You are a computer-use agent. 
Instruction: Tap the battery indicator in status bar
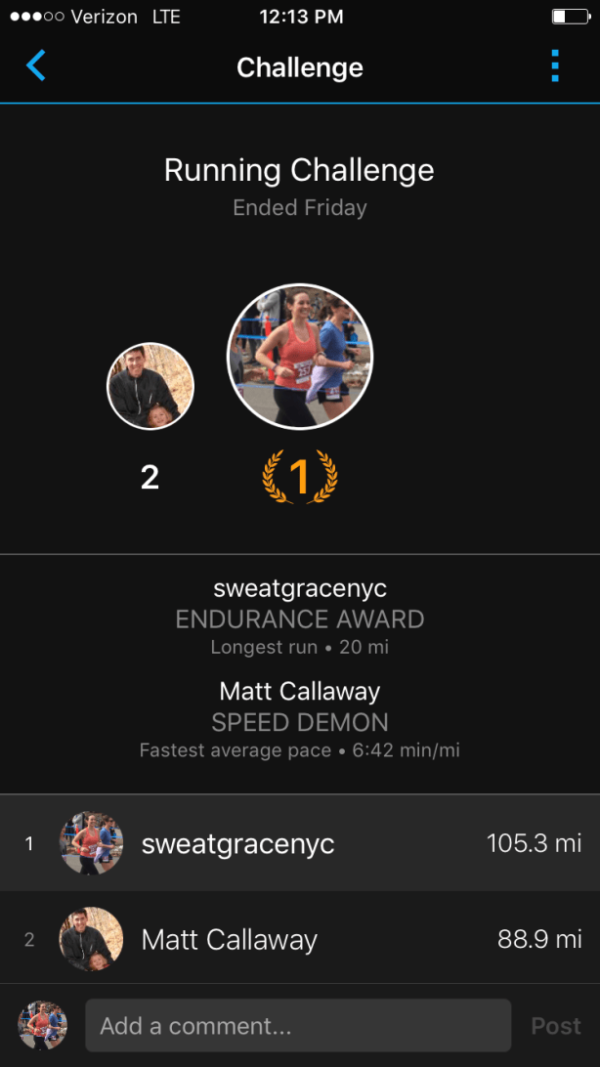coord(570,17)
